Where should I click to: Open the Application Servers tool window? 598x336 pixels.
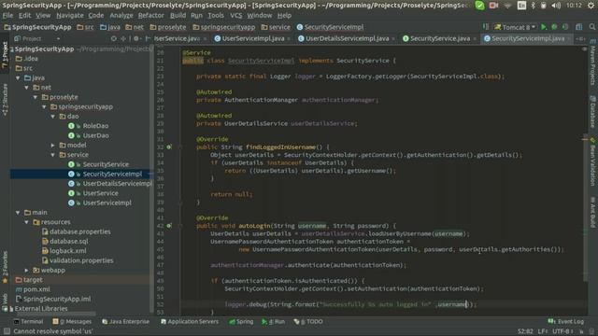click(190, 322)
